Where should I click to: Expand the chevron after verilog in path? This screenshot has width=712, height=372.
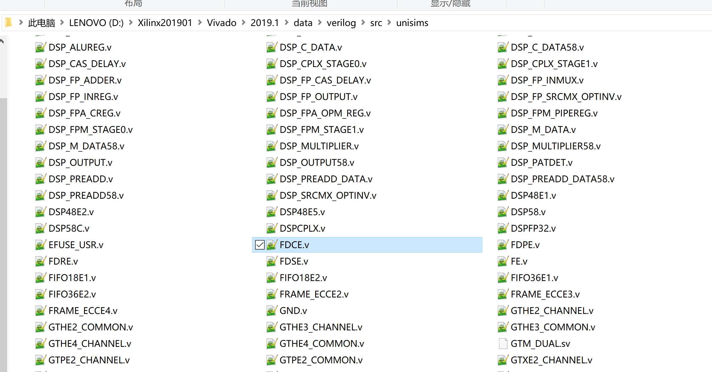(363, 22)
